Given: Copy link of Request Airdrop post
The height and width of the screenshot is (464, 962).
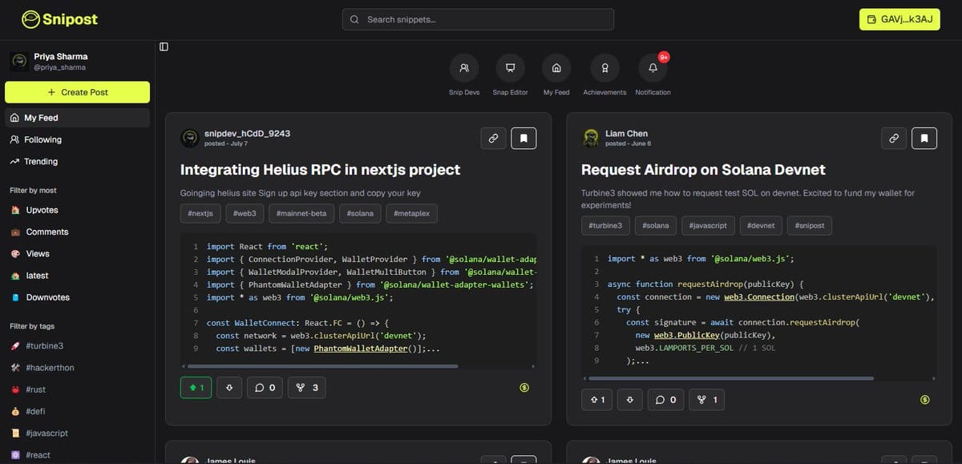Looking at the screenshot, I should 894,139.
